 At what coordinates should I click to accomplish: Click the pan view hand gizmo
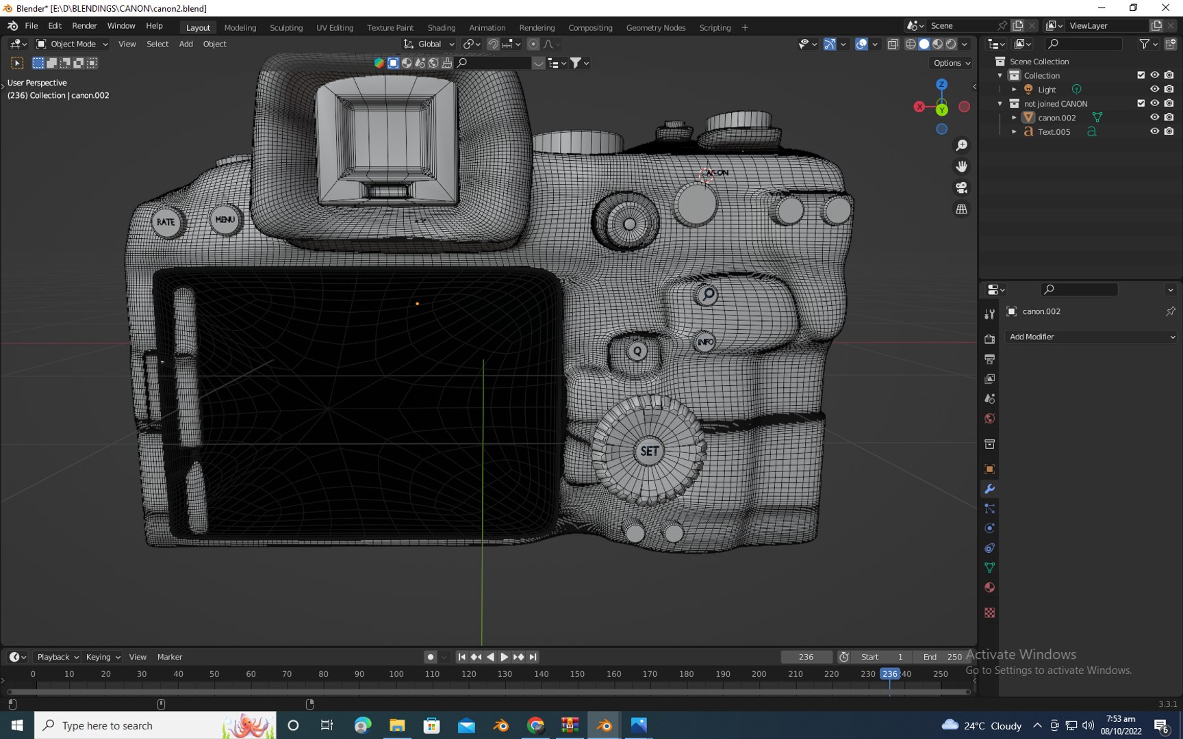click(962, 166)
